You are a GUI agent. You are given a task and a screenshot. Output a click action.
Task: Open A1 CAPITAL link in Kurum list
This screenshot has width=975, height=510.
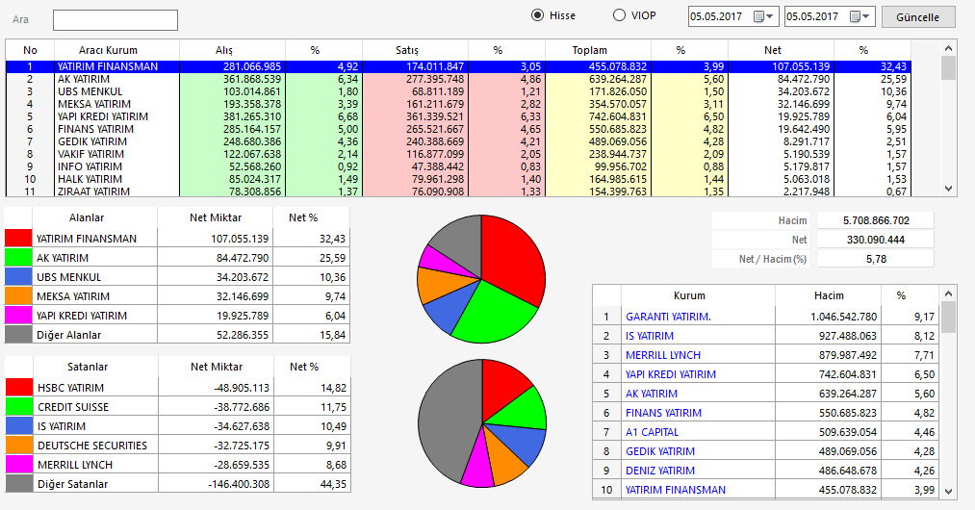click(x=653, y=432)
